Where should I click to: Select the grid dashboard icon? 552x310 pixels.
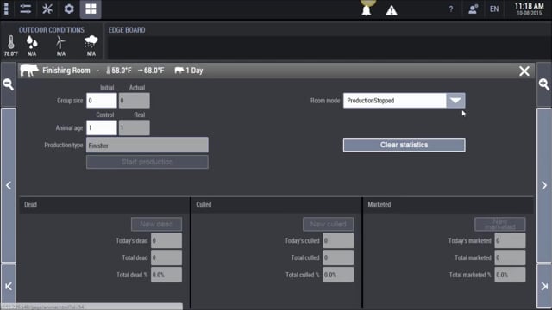point(91,9)
